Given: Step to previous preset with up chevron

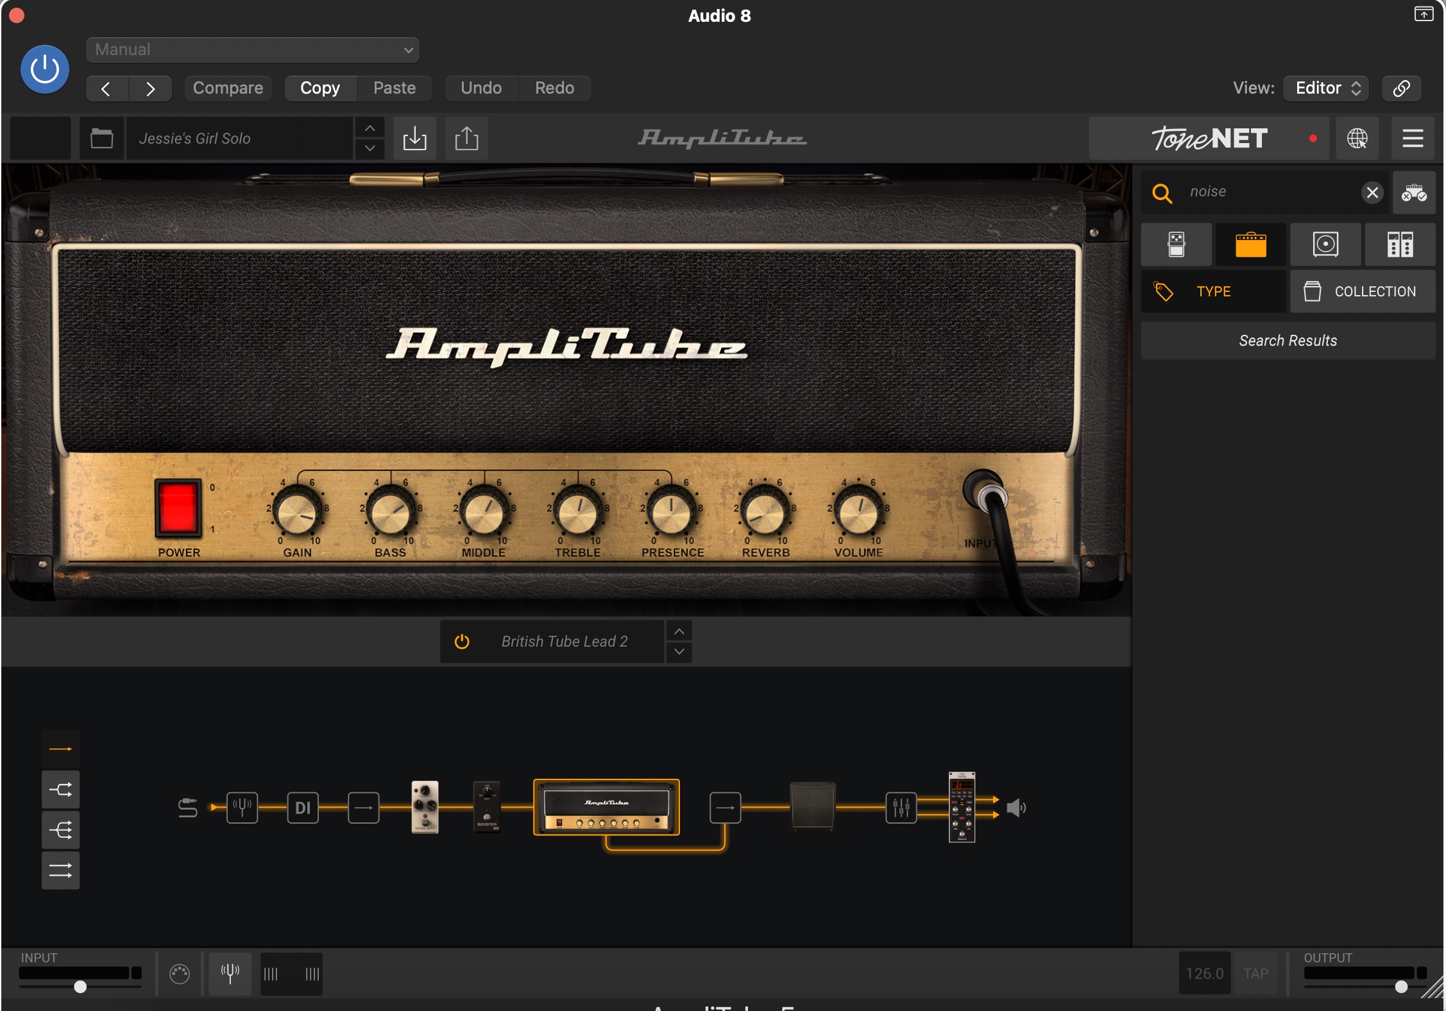Looking at the screenshot, I should pyautogui.click(x=370, y=128).
